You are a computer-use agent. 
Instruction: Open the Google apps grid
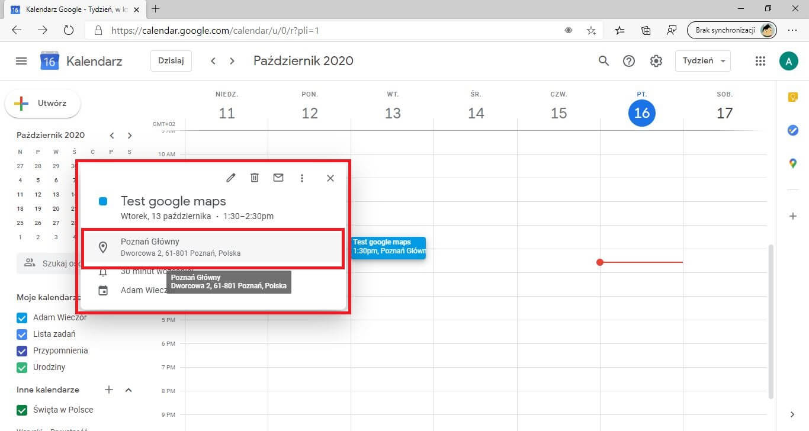click(x=760, y=61)
